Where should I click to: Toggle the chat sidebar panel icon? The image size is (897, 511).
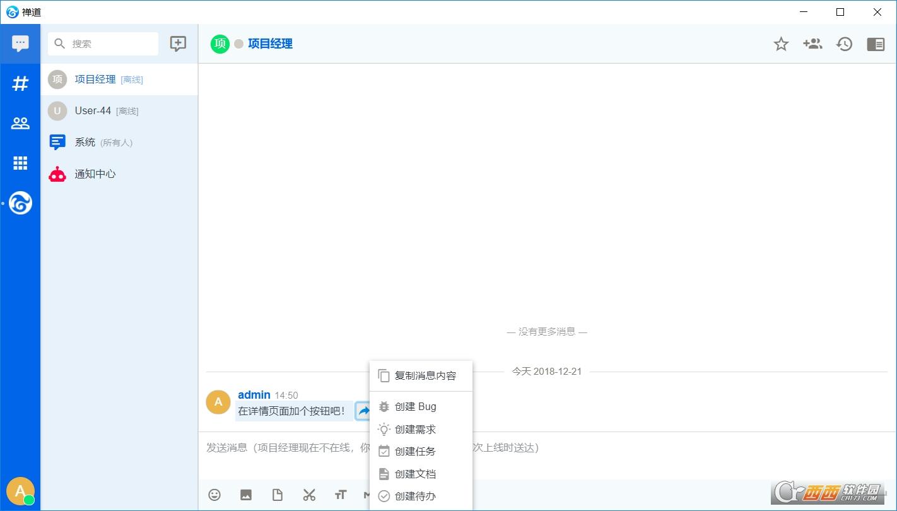(876, 44)
